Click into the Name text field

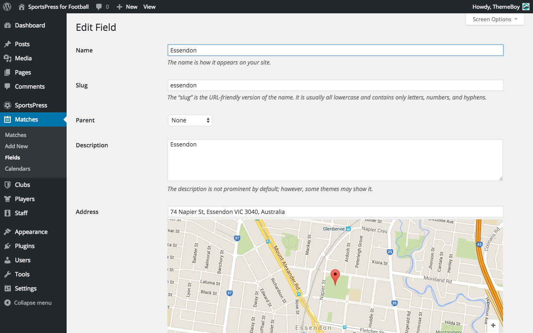pyautogui.click(x=335, y=50)
